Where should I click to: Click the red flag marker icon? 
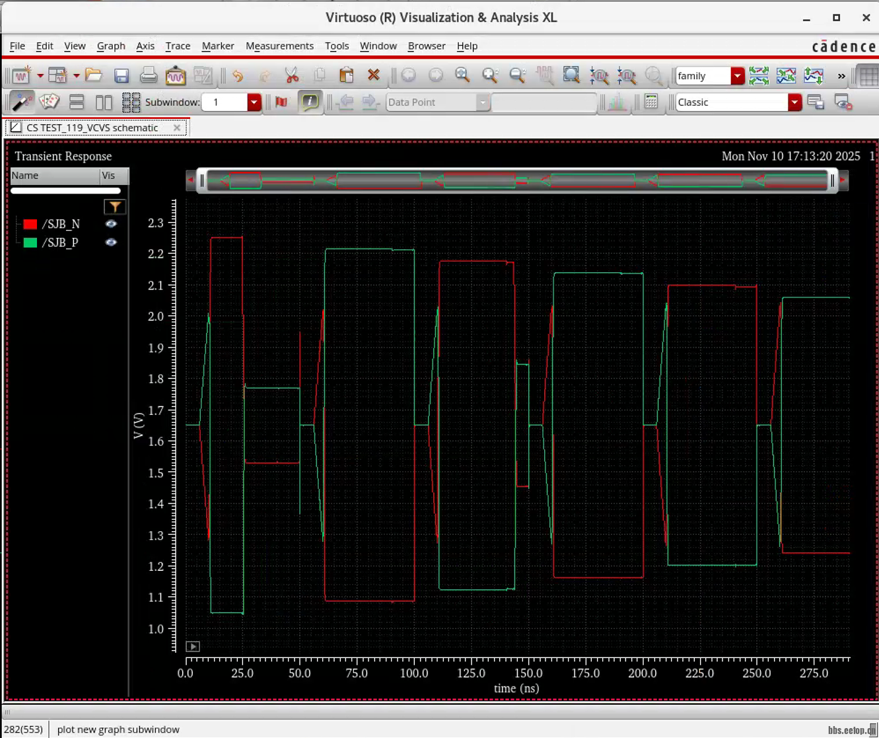[x=281, y=102]
